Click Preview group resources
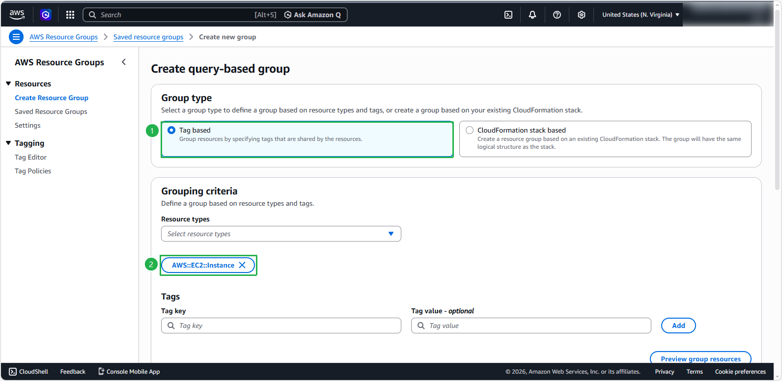The height and width of the screenshot is (381, 782). point(700,358)
